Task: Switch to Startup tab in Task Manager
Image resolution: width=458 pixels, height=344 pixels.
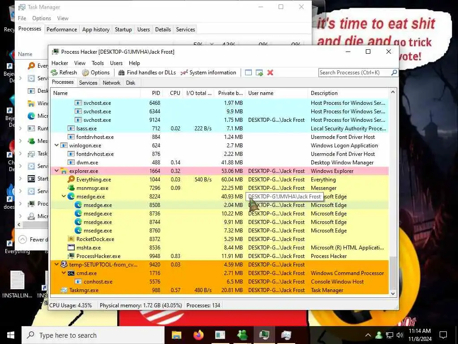Action: coord(123,29)
